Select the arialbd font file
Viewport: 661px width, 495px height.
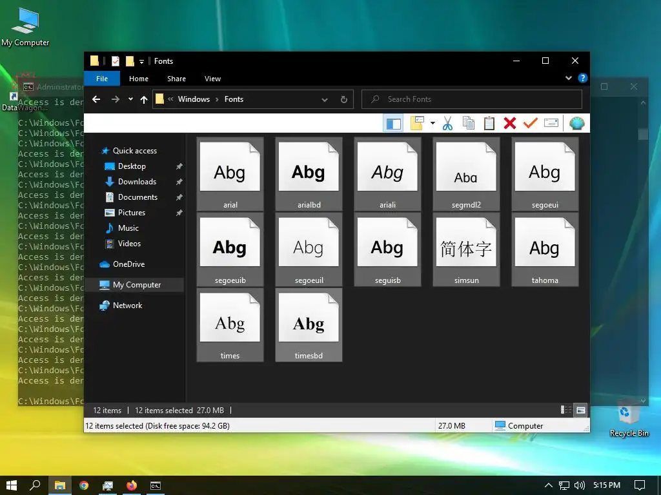click(309, 174)
